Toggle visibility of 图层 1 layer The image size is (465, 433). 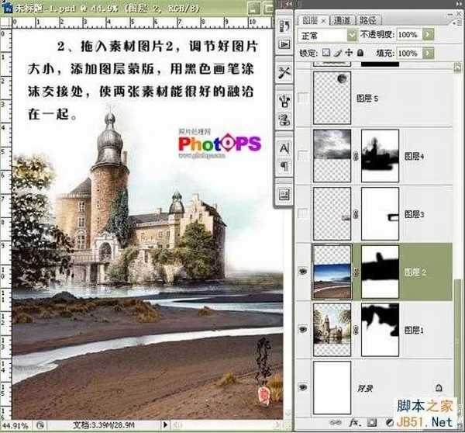click(x=303, y=329)
